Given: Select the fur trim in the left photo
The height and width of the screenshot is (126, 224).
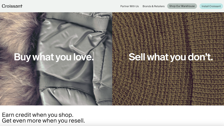Looking at the screenshot, I should point(17,59).
